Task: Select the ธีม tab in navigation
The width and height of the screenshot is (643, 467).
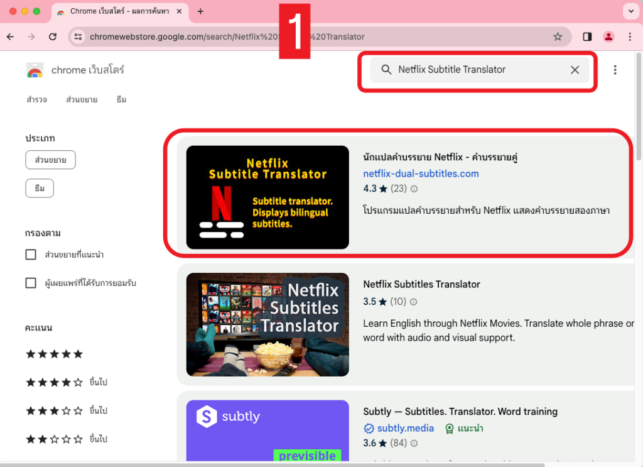Action: click(121, 99)
